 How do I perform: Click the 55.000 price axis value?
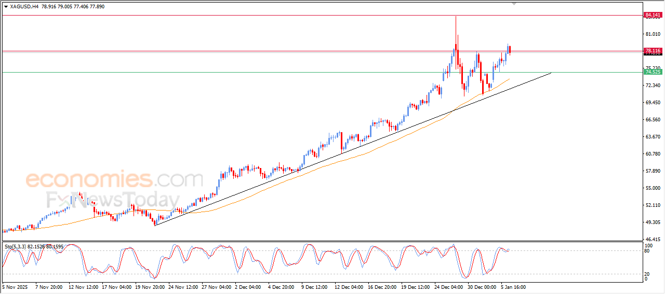[653, 188]
